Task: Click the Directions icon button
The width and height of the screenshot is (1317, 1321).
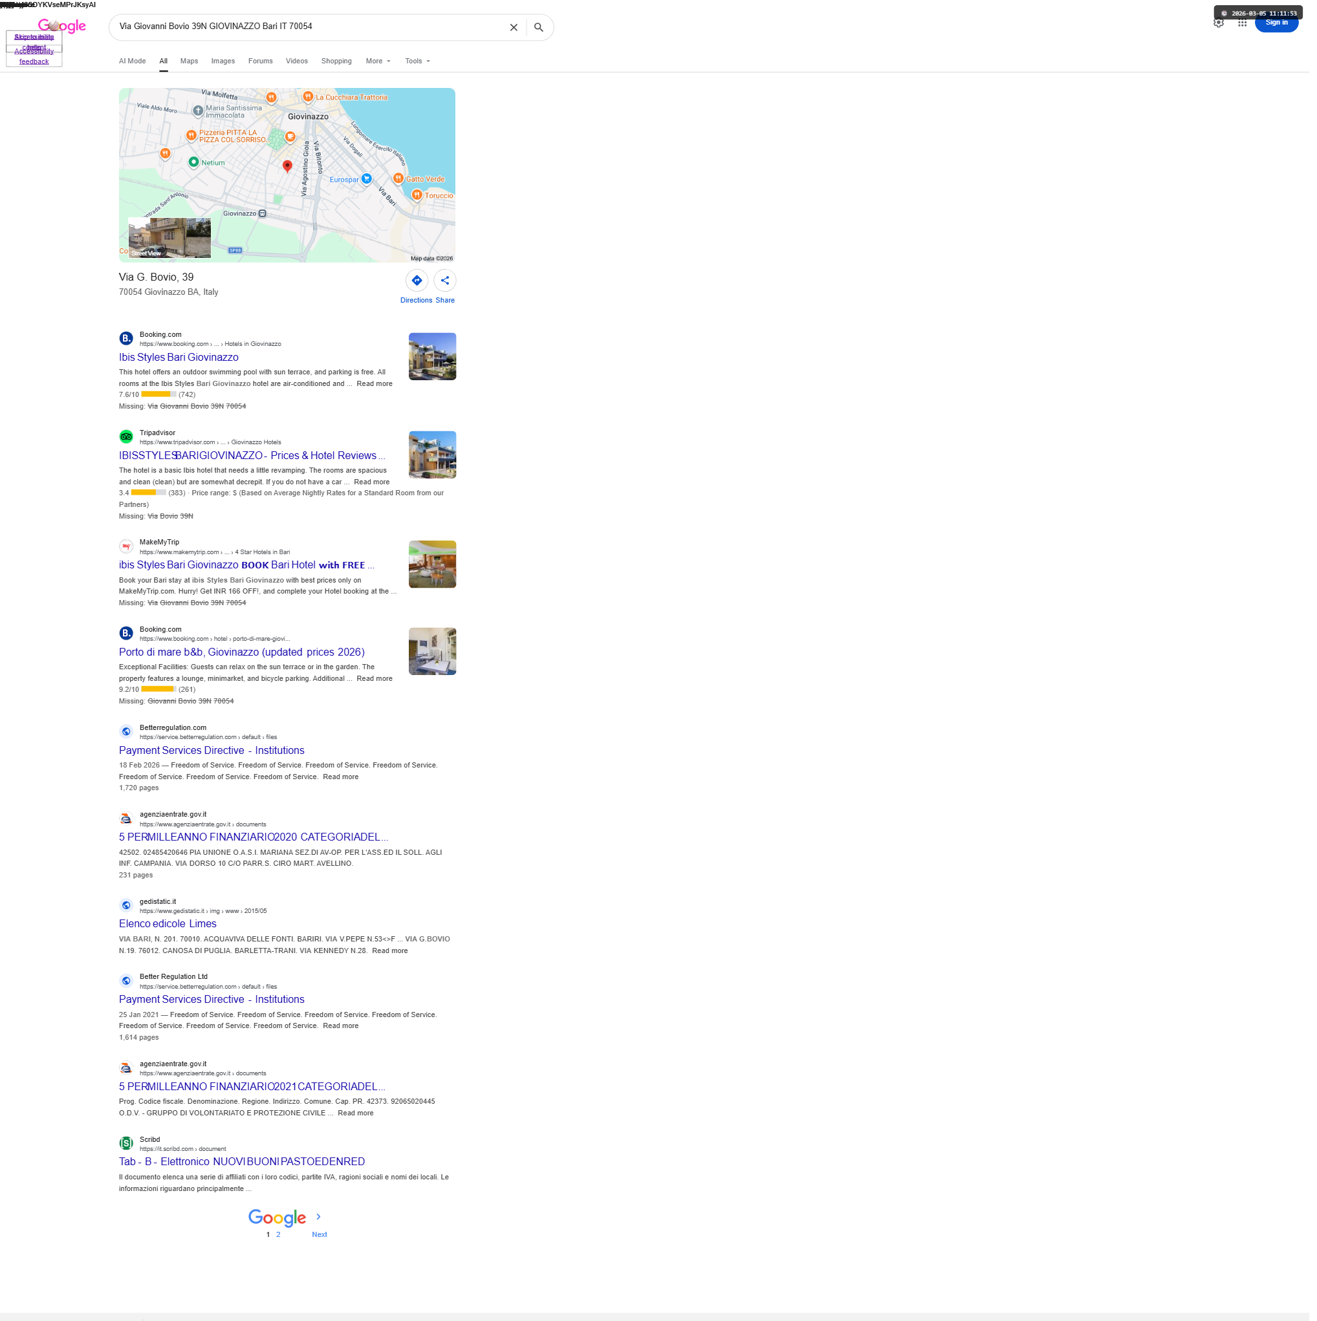Action: point(419,282)
